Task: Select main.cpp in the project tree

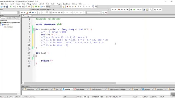Action: point(10,27)
